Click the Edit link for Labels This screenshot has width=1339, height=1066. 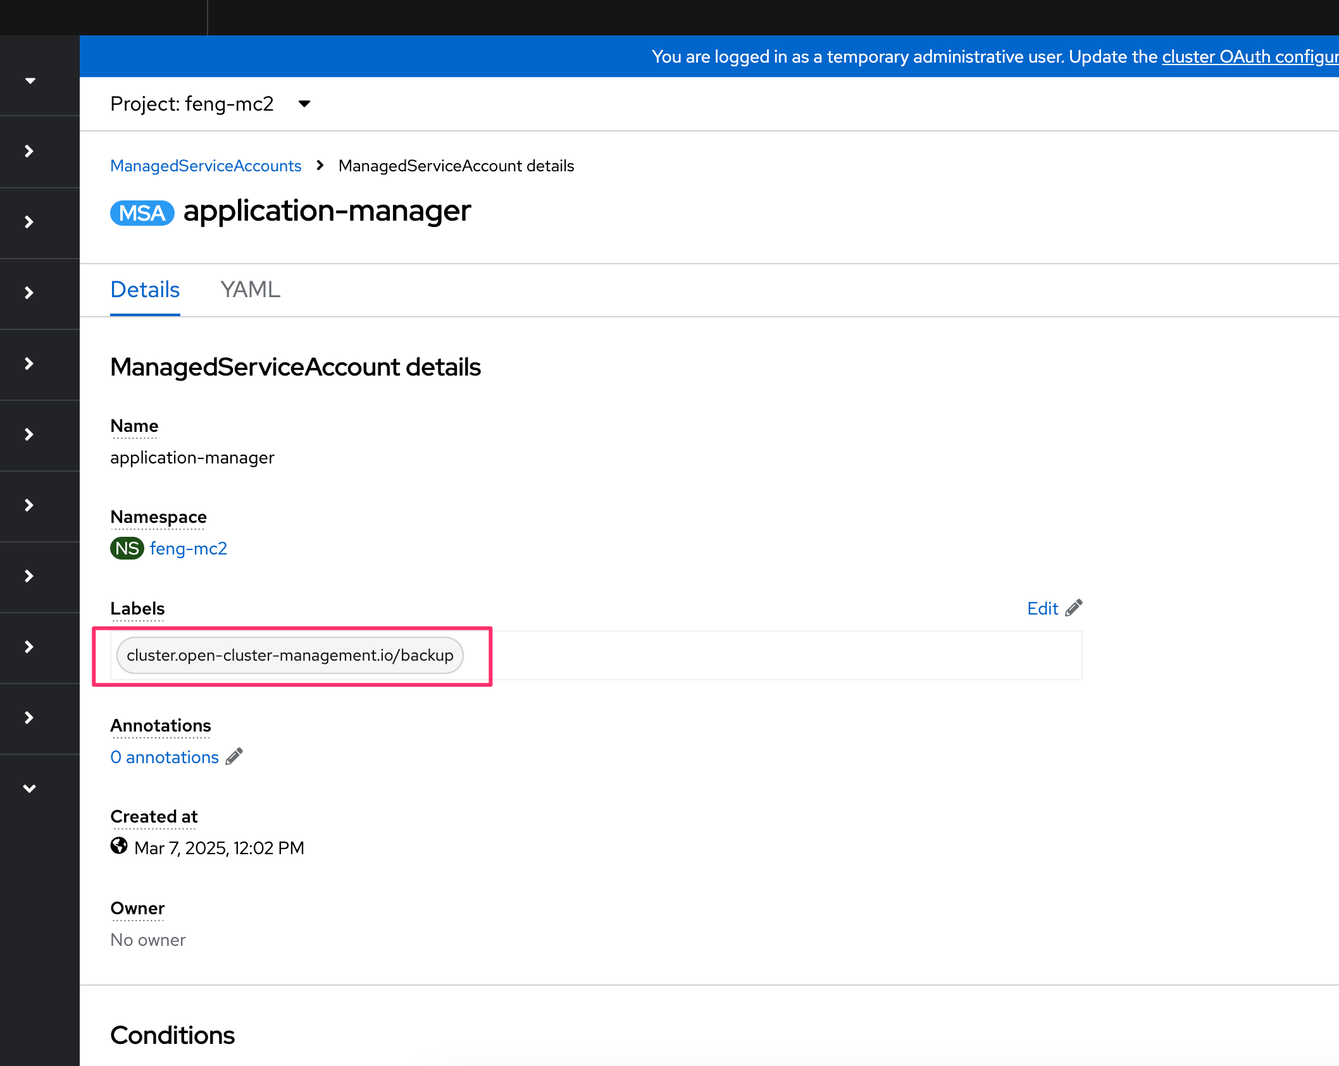point(1042,608)
